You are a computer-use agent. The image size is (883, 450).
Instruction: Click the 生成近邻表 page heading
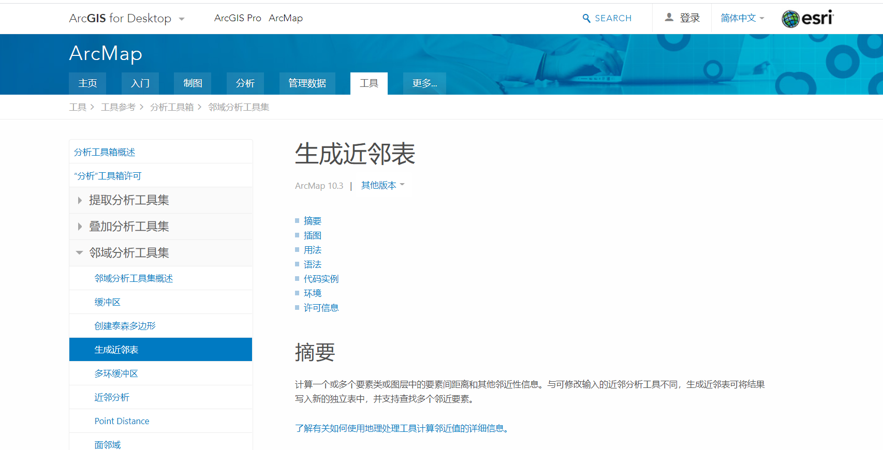coord(355,154)
